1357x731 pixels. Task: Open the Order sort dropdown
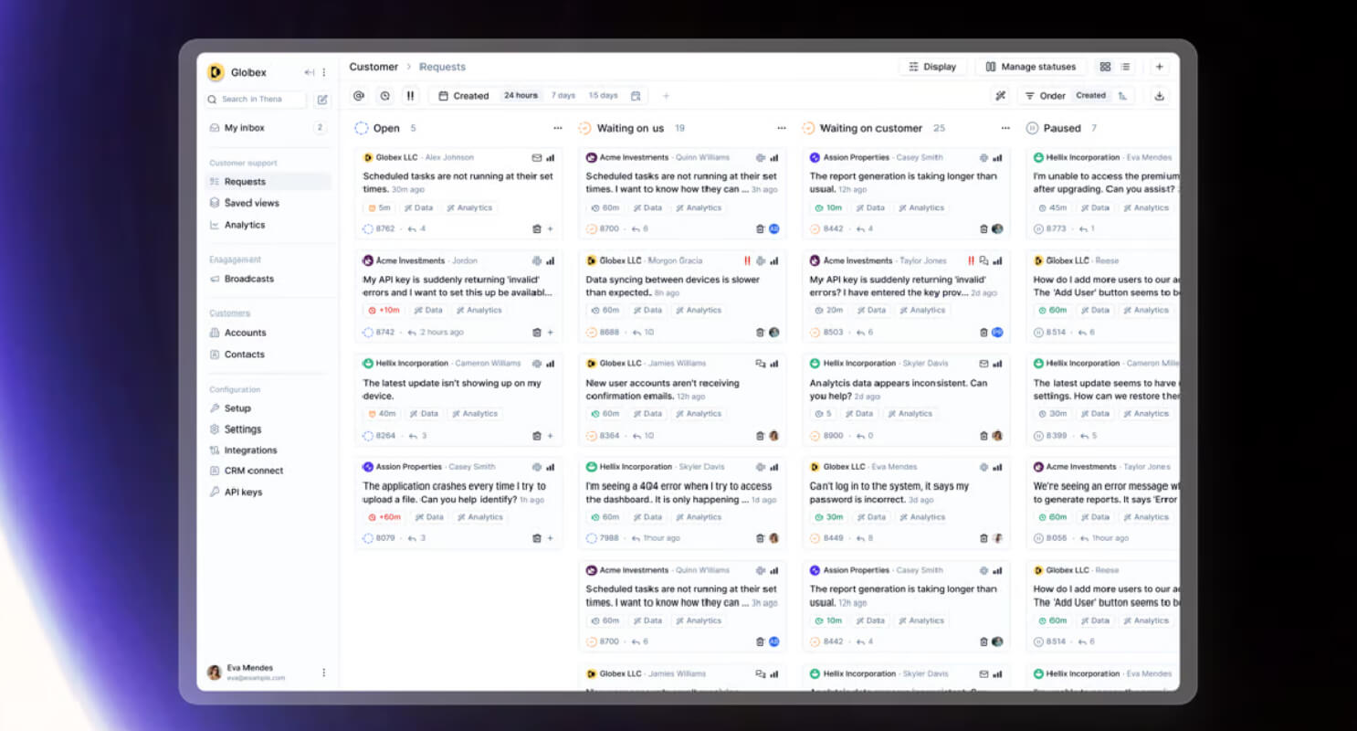click(1045, 95)
